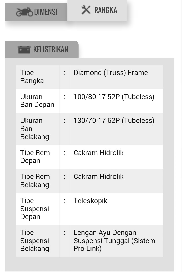The height and width of the screenshot is (272, 182).
Task: Switch to the DIMENSI tab label
Action: click(45, 12)
